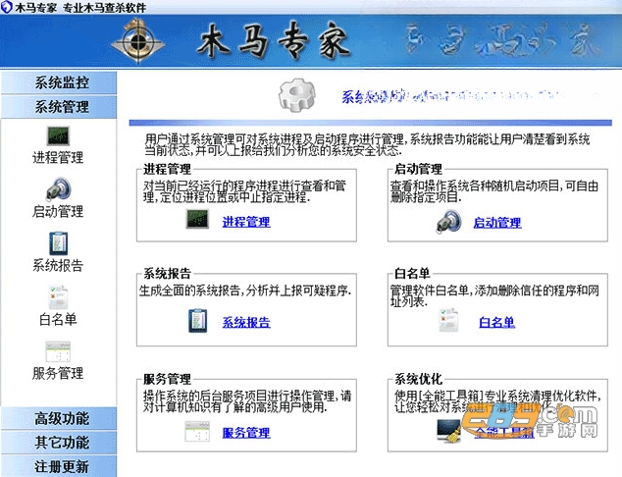Viewport: 622px width, 477px height.
Task: Click the 启动管理 key icon in sidebar
Action: point(58,188)
